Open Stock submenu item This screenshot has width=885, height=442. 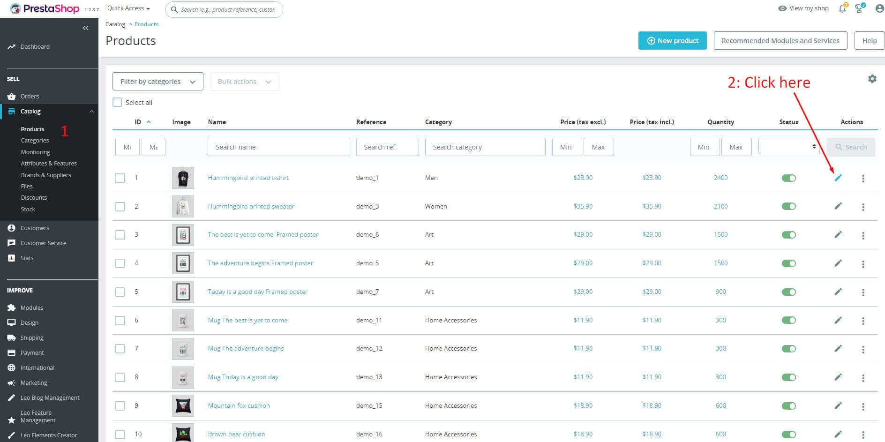[x=28, y=210]
